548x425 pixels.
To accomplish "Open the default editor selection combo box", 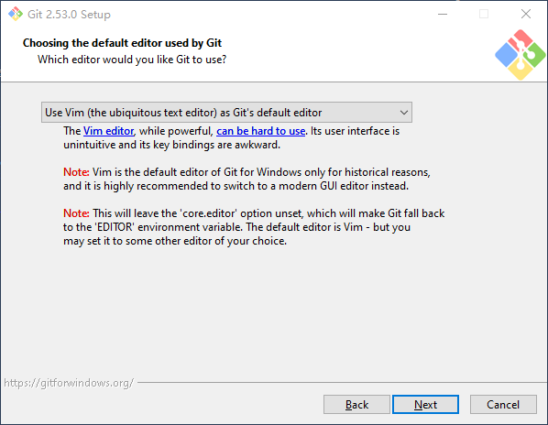I will [x=226, y=113].
